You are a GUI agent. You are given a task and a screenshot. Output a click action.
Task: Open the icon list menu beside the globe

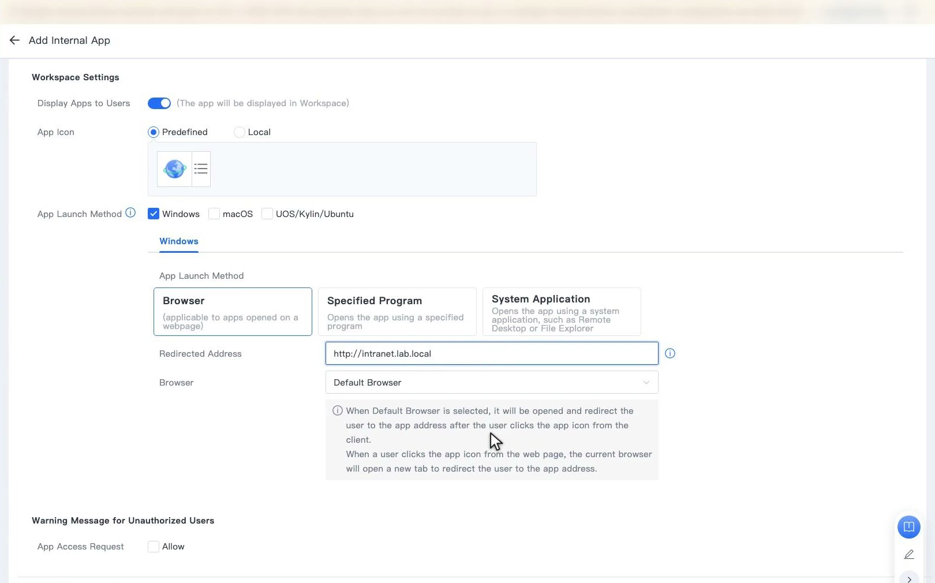point(201,169)
